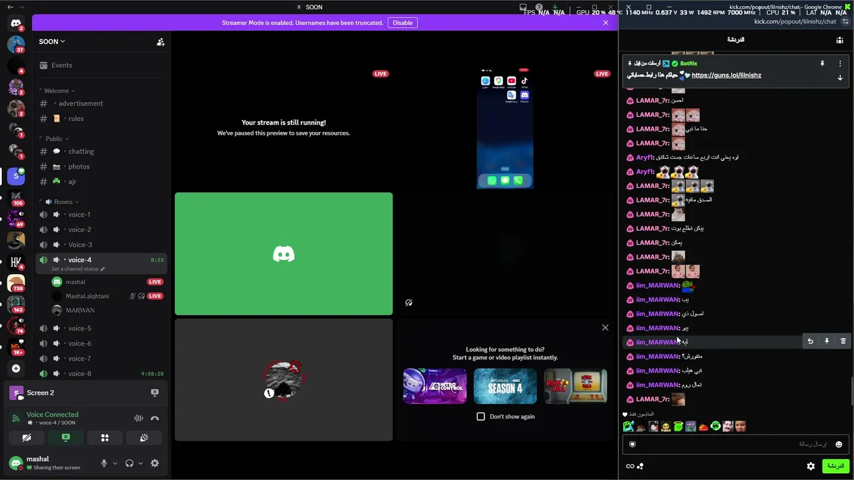
Task: Open Discord user settings gear
Action: (x=155, y=463)
